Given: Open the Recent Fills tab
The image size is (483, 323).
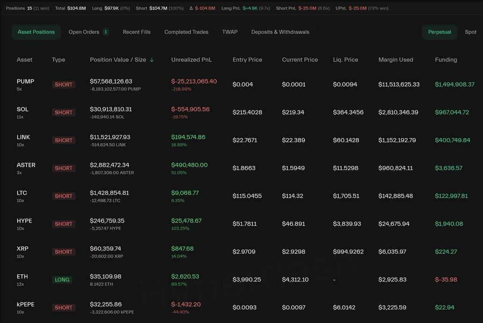Looking at the screenshot, I should coord(137,32).
